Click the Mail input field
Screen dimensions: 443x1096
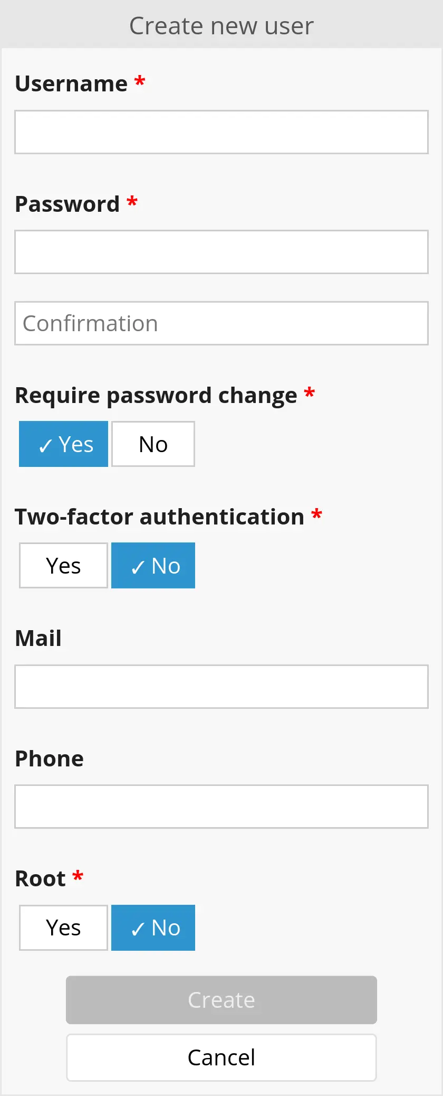[221, 687]
